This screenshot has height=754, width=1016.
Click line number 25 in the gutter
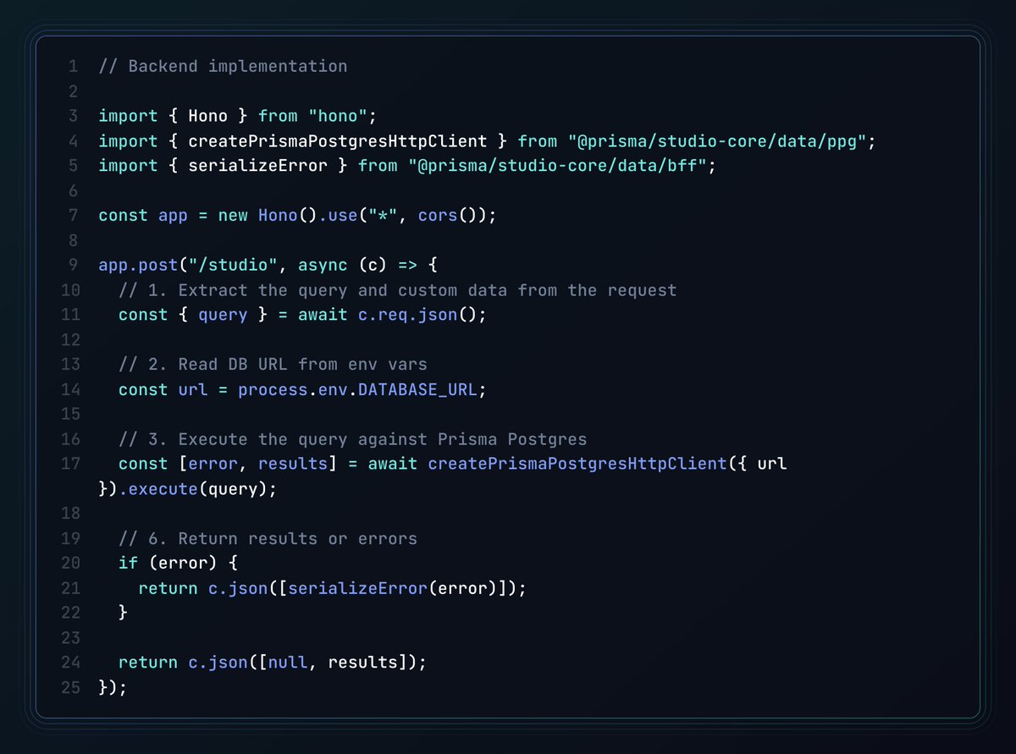(70, 688)
